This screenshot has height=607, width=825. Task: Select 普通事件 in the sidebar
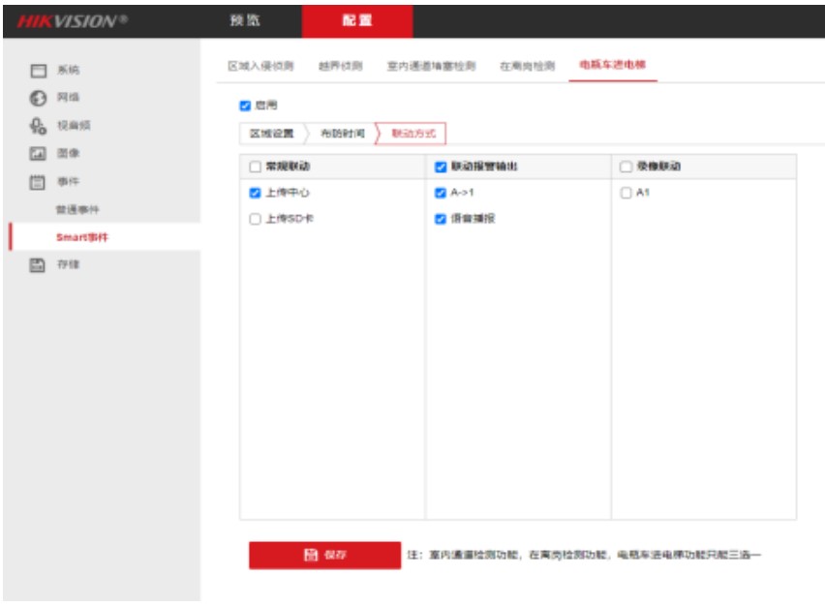tap(77, 209)
